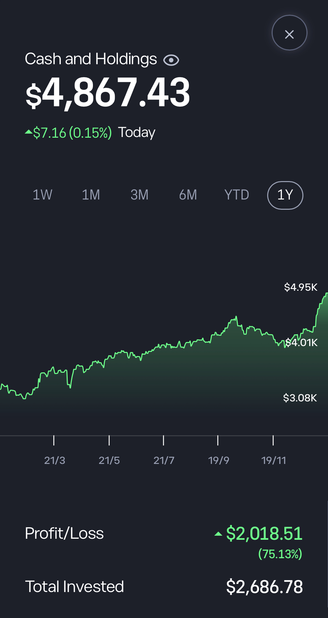328x618 pixels.
Task: Select the YTD range tab
Action: 236,195
